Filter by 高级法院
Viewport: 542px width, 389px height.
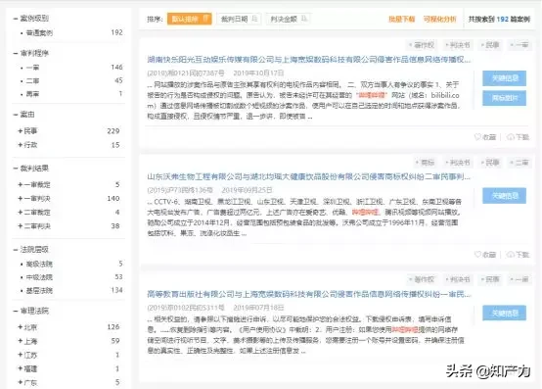point(39,264)
